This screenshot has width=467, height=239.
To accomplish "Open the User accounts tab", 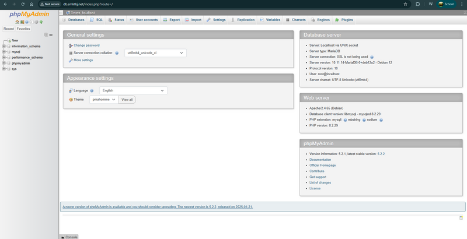I will coord(144,20).
